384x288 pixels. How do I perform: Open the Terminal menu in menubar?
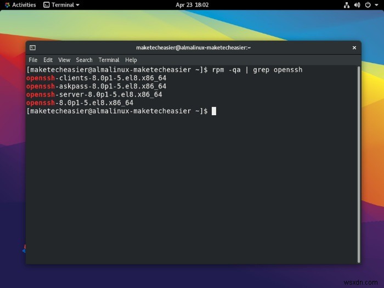(x=109, y=60)
